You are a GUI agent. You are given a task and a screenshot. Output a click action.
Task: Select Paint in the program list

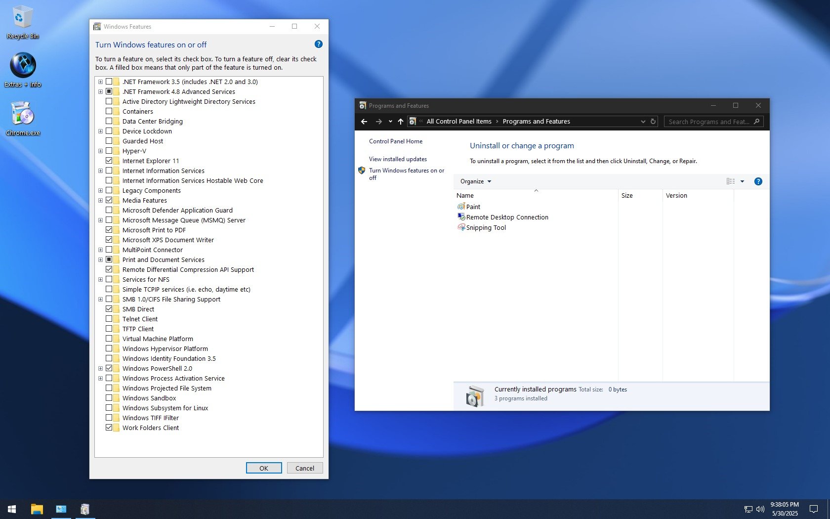(473, 207)
